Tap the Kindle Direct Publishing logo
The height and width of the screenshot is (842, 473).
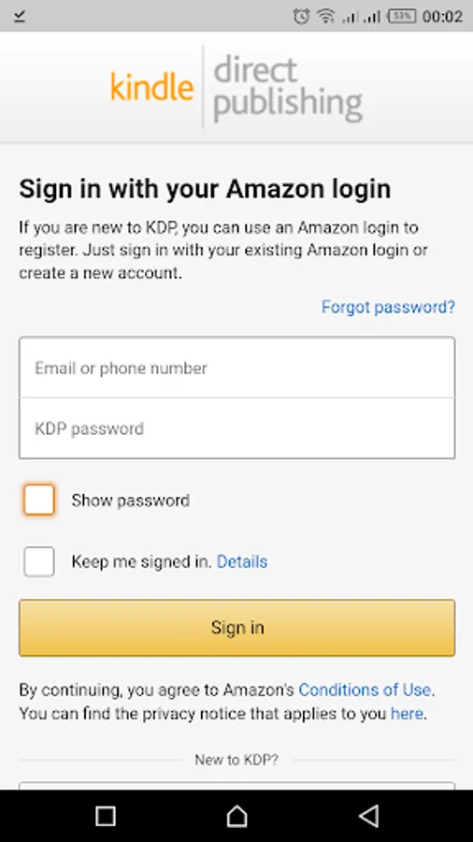tap(236, 86)
